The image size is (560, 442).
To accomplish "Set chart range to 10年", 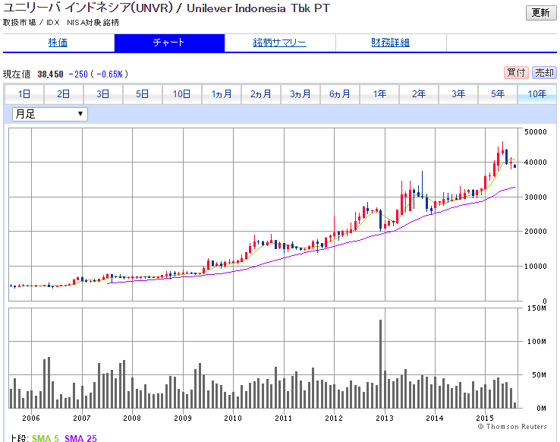I will click(537, 94).
